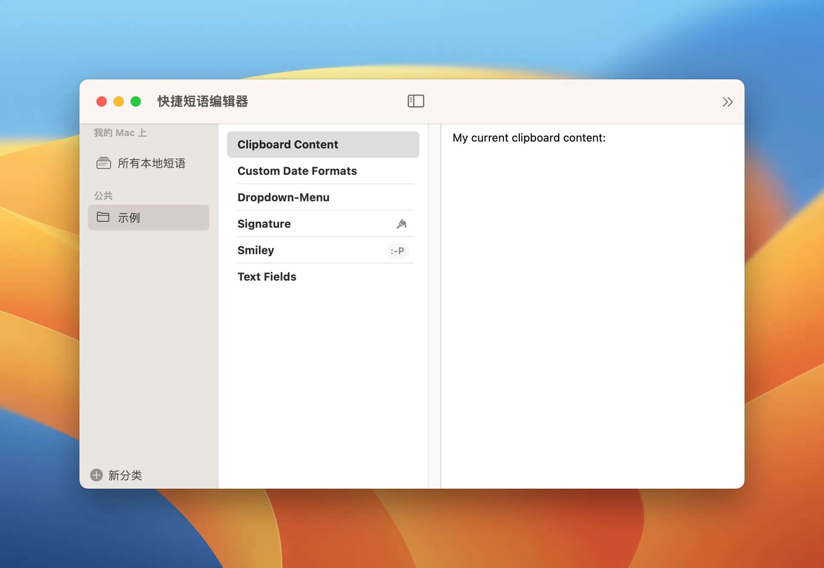
Task: Click the plus icon beside 新分类
Action: [96, 475]
